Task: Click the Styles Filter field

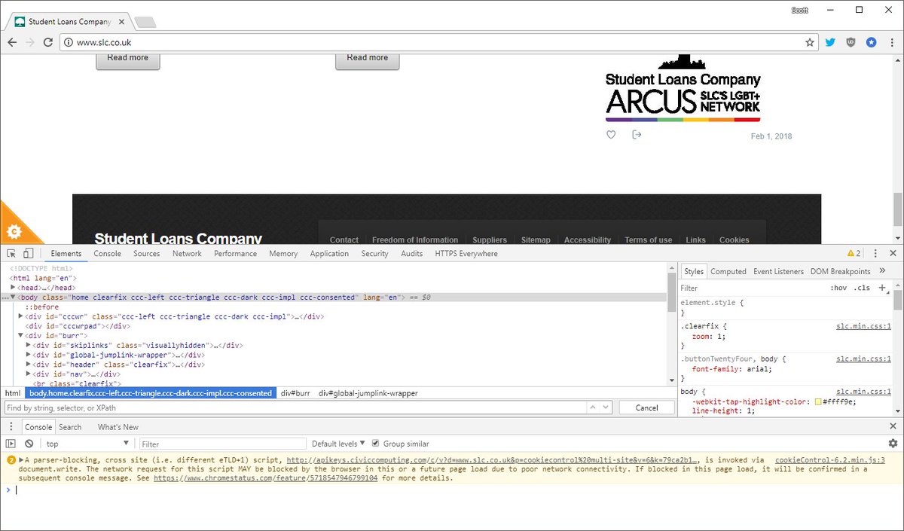Action: [x=752, y=288]
